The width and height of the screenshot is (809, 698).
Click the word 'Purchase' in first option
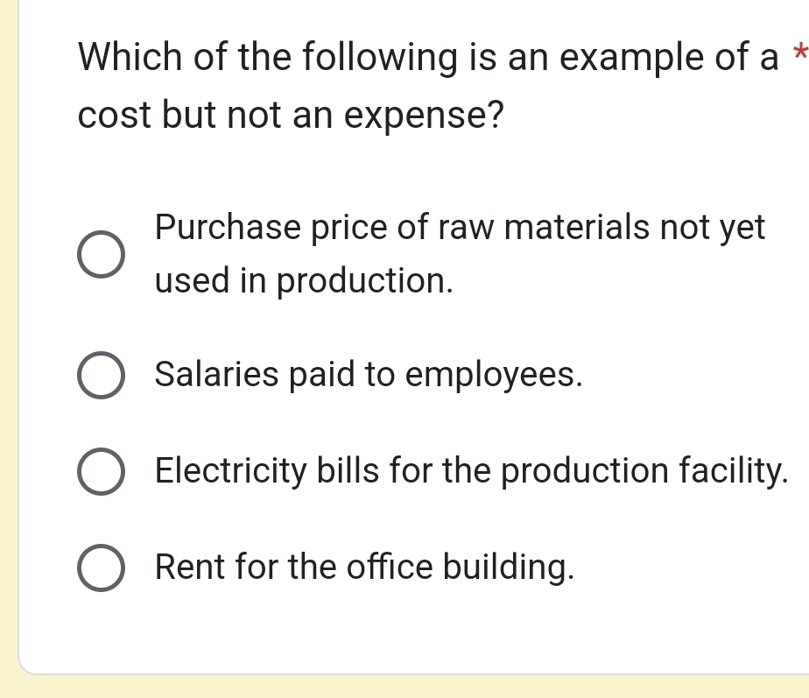coord(222,228)
